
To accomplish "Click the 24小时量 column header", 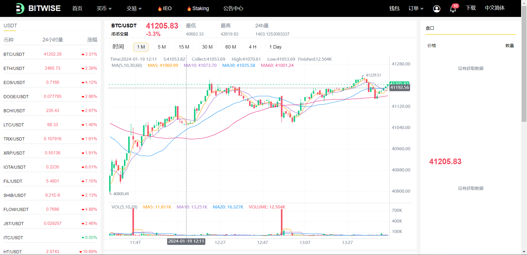I will pos(53,40).
